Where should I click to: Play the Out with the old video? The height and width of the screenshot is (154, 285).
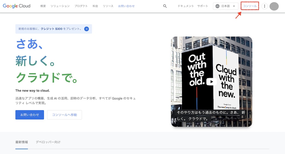click(x=211, y=82)
